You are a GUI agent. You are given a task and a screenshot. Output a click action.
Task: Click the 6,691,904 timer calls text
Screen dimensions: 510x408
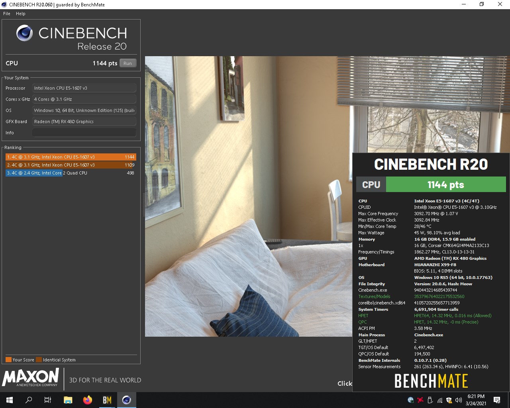[x=436, y=309]
